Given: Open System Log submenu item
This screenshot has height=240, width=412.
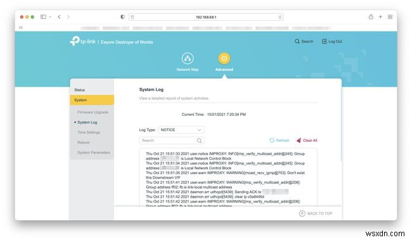Looking at the screenshot, I should pyautogui.click(x=87, y=122).
